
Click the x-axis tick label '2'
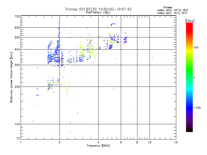(x=60, y=142)
